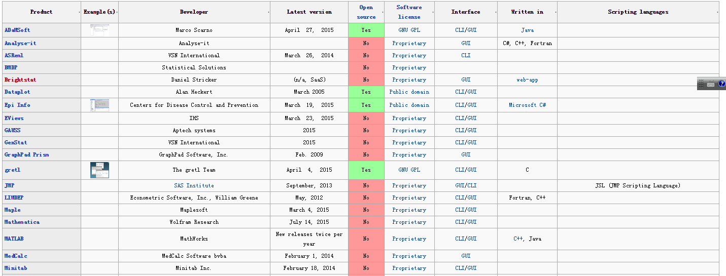The image size is (726, 276).
Task: Select the 'February 18, 2014' version cell
Action: click(309, 268)
